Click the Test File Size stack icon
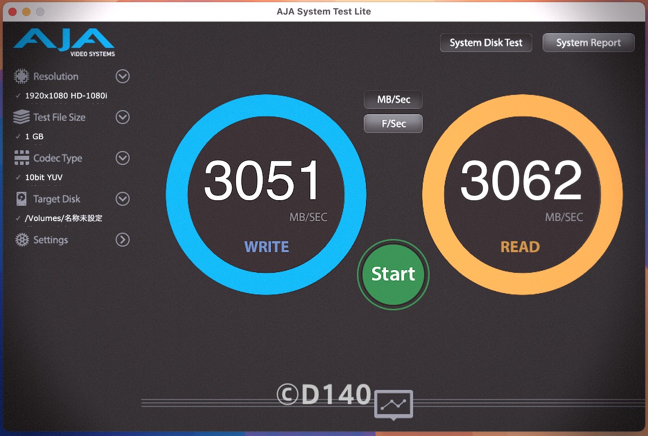Screen dimensions: 648x436 22,117
